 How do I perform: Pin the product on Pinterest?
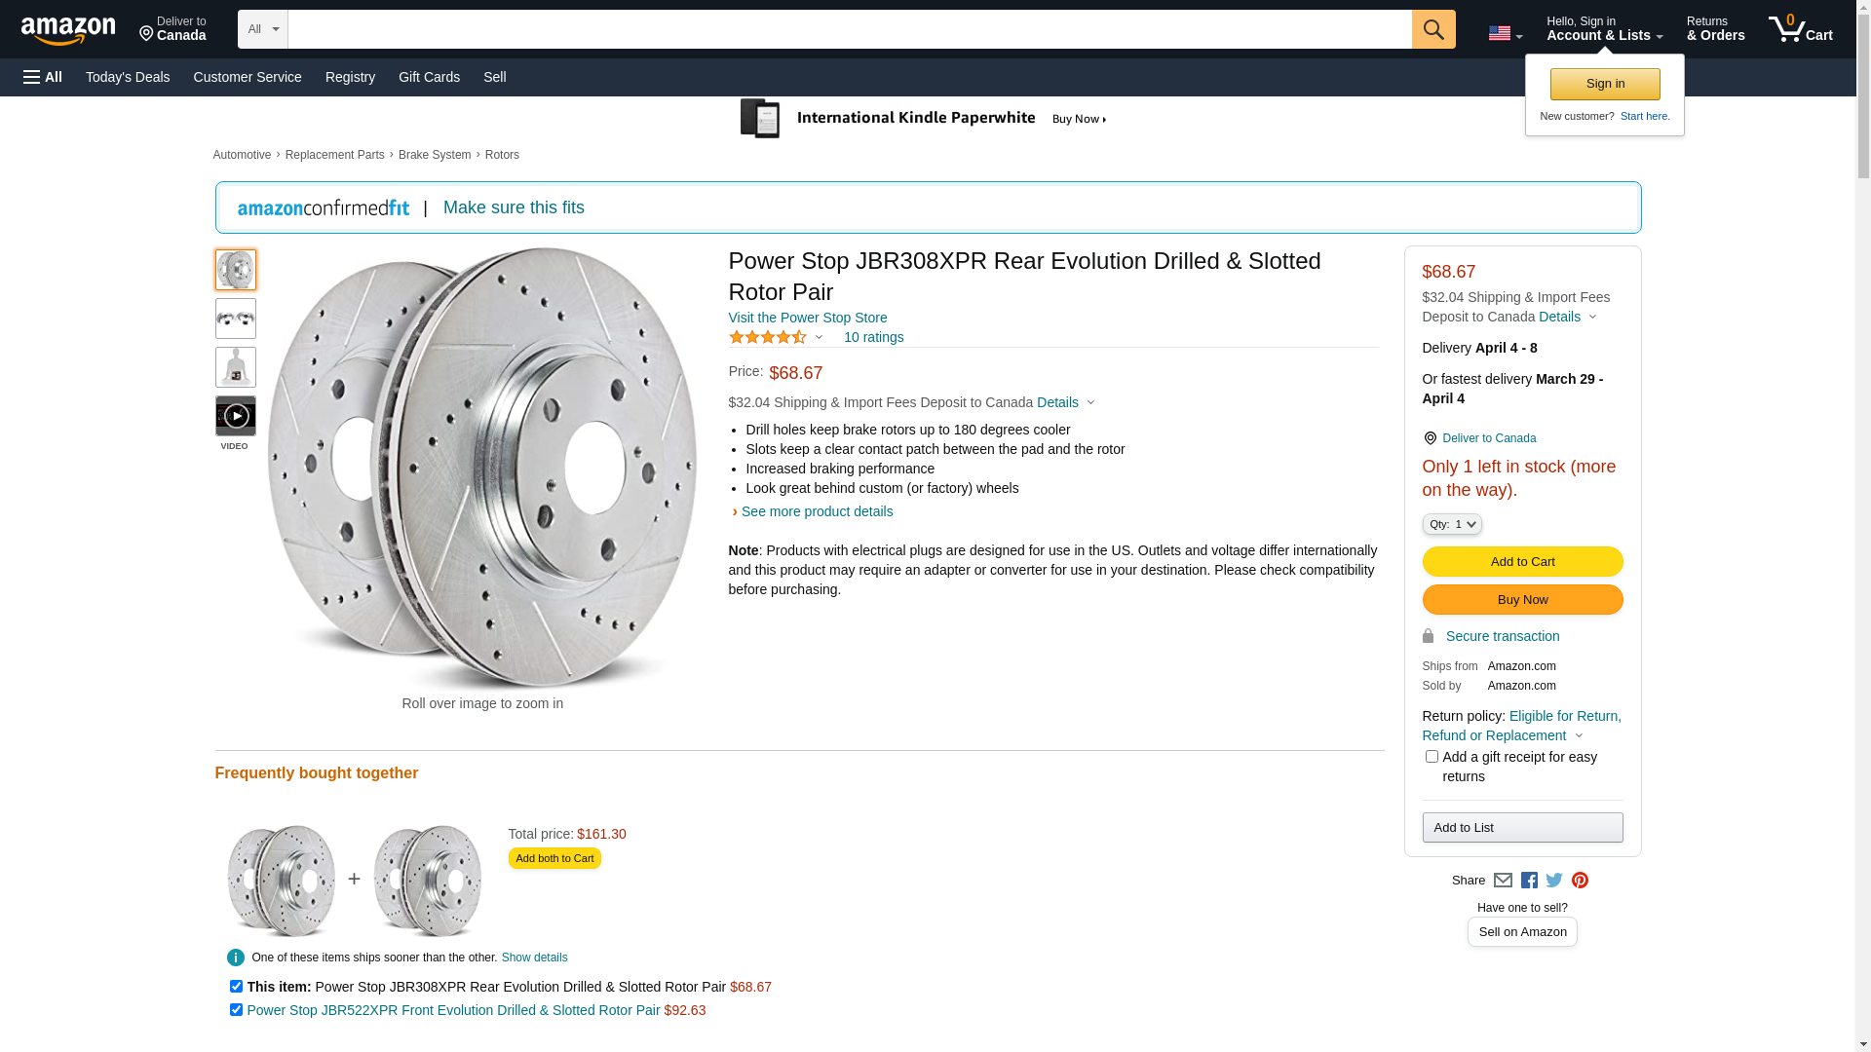(1580, 881)
